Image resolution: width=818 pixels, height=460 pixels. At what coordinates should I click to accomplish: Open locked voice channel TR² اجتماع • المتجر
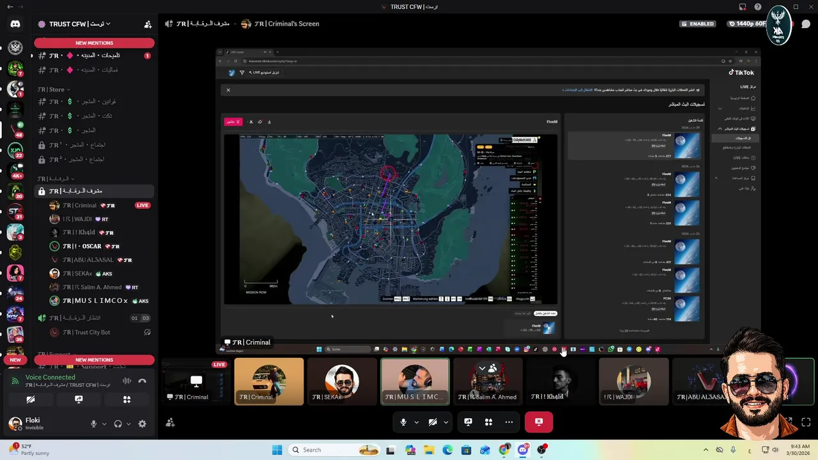tap(94, 160)
